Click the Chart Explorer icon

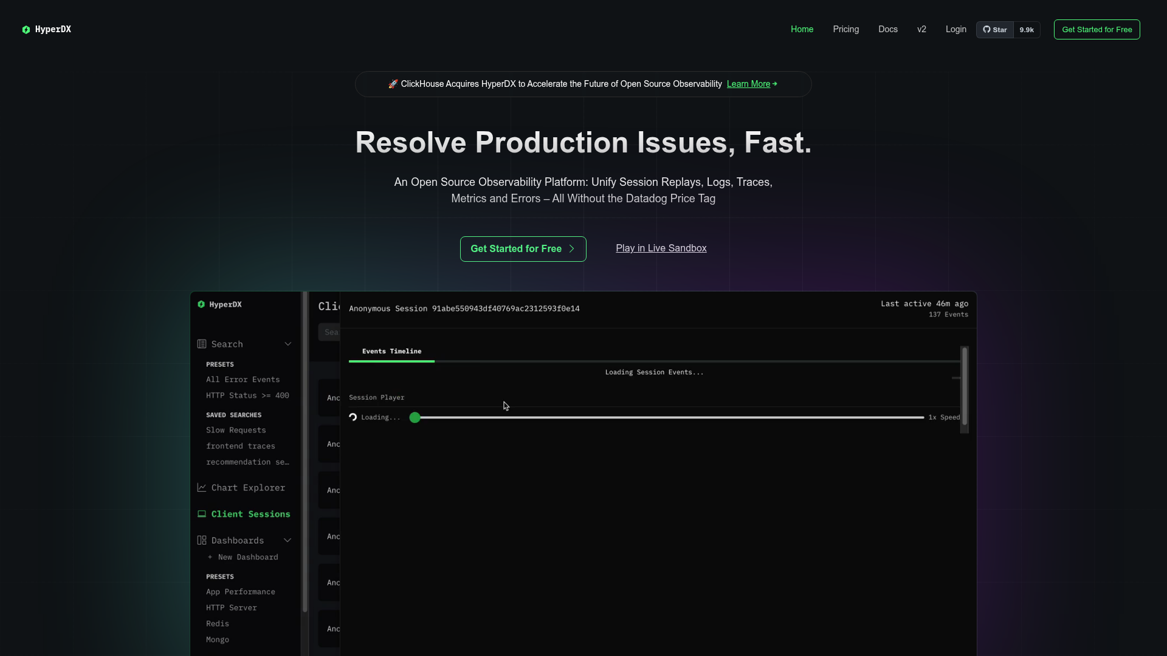(202, 488)
